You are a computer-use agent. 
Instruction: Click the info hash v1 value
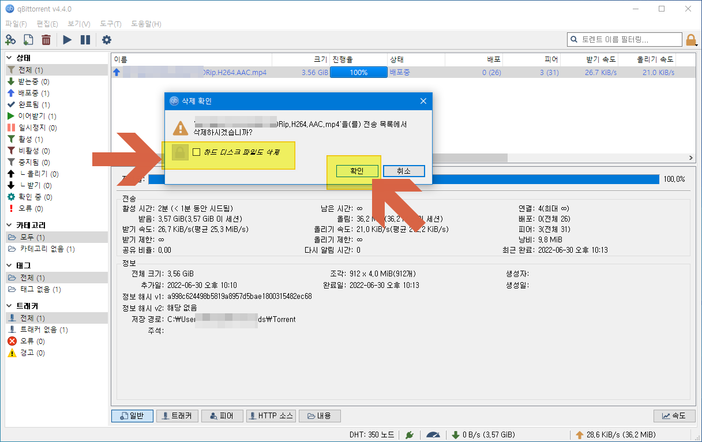tap(239, 296)
